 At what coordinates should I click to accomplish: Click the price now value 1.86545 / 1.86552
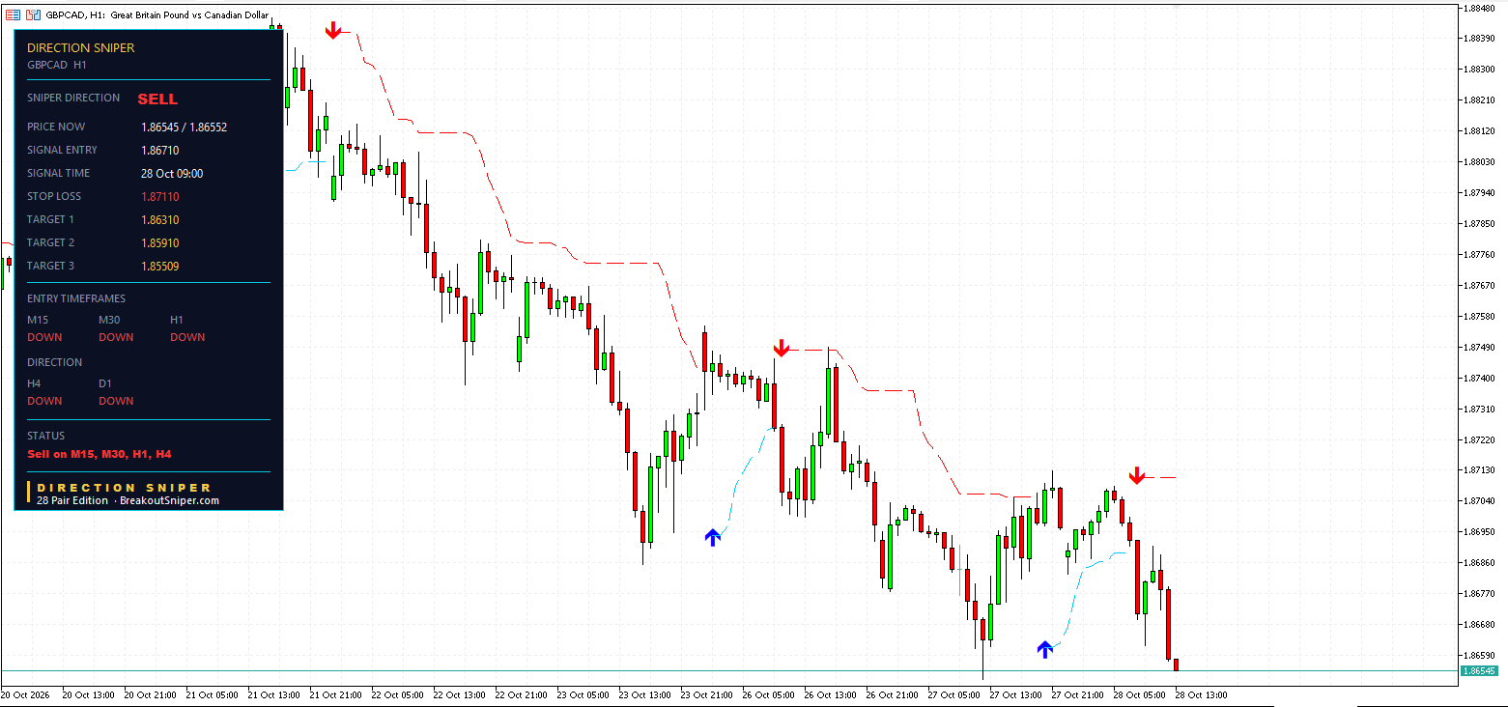point(185,127)
